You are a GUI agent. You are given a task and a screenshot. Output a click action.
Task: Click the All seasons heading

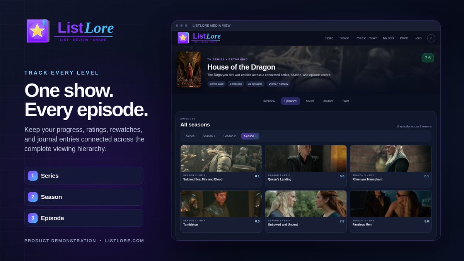[x=195, y=125]
